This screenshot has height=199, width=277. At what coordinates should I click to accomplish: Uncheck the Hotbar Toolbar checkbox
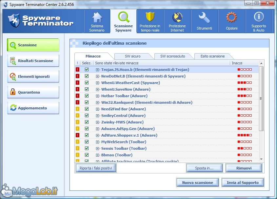(x=87, y=96)
